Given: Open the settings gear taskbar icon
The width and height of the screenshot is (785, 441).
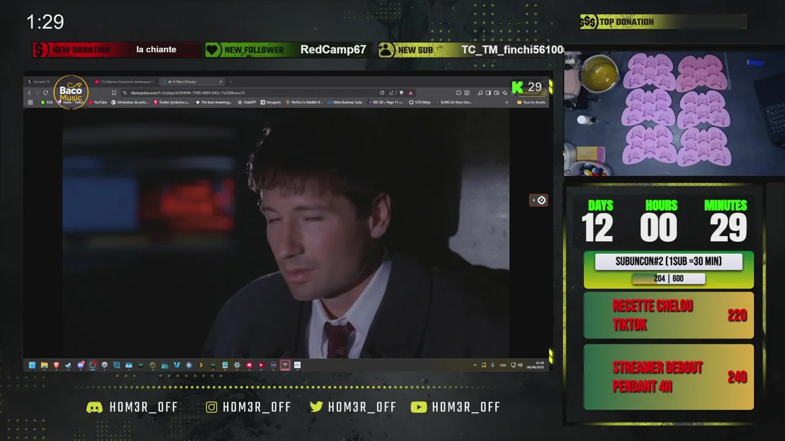Looking at the screenshot, I should pyautogui.click(x=237, y=365).
